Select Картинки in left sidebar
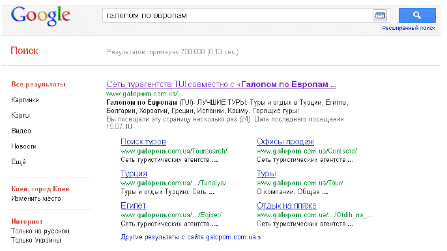 (25, 100)
